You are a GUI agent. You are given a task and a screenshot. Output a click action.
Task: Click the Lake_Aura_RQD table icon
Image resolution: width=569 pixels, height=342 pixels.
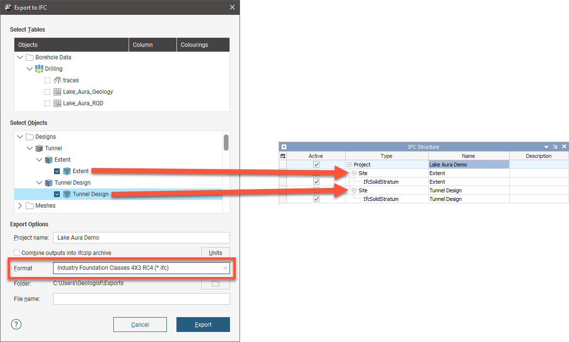[x=57, y=103]
